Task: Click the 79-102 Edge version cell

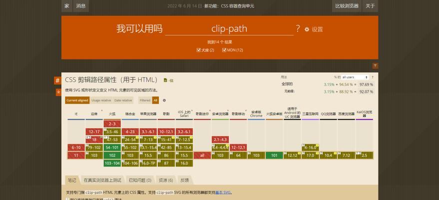Action: pyautogui.click(x=94, y=147)
